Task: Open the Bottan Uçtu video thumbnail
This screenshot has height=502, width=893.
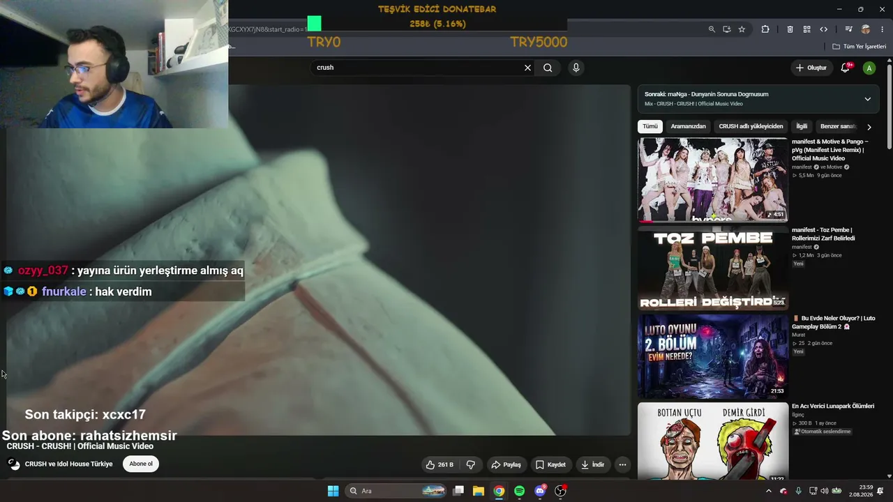Action: pyautogui.click(x=713, y=441)
